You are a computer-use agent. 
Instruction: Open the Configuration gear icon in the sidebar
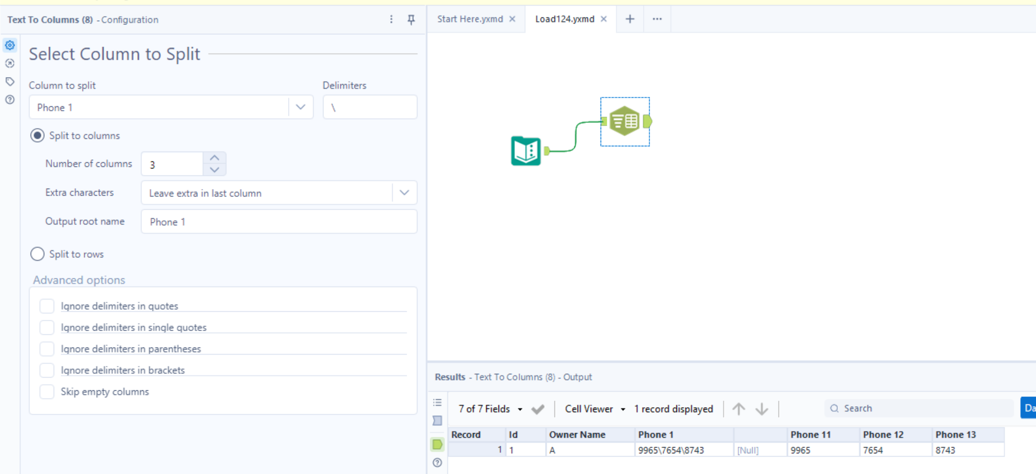(9, 45)
